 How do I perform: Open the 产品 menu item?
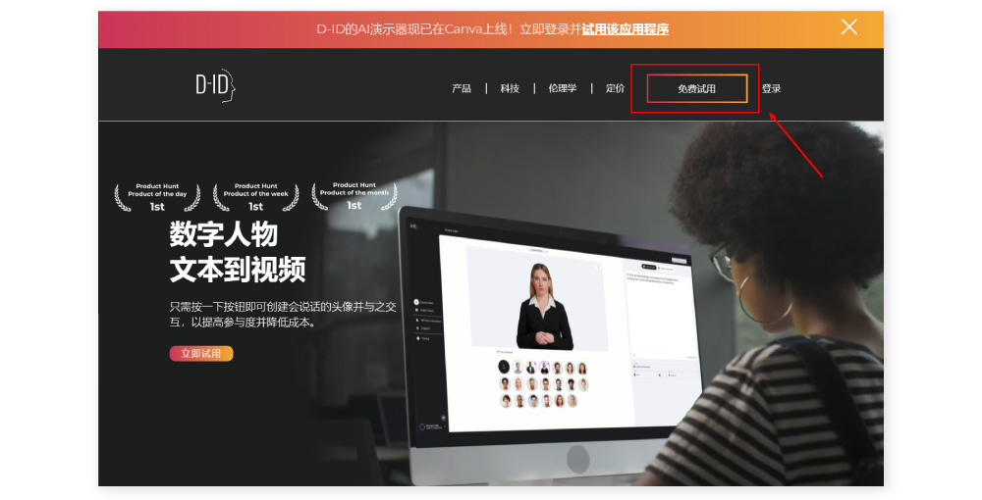click(462, 89)
